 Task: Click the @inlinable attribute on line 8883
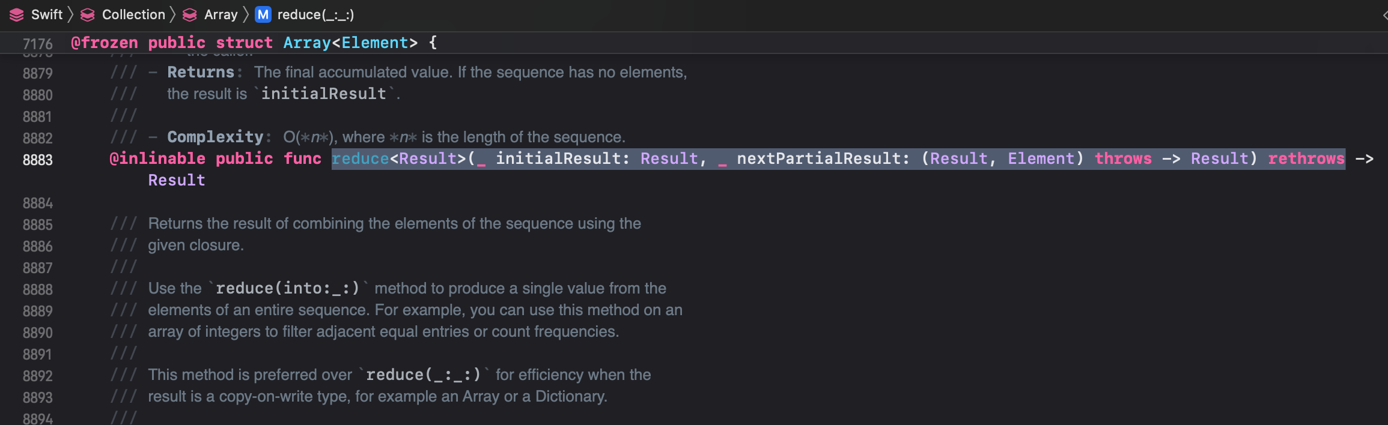[x=157, y=159]
